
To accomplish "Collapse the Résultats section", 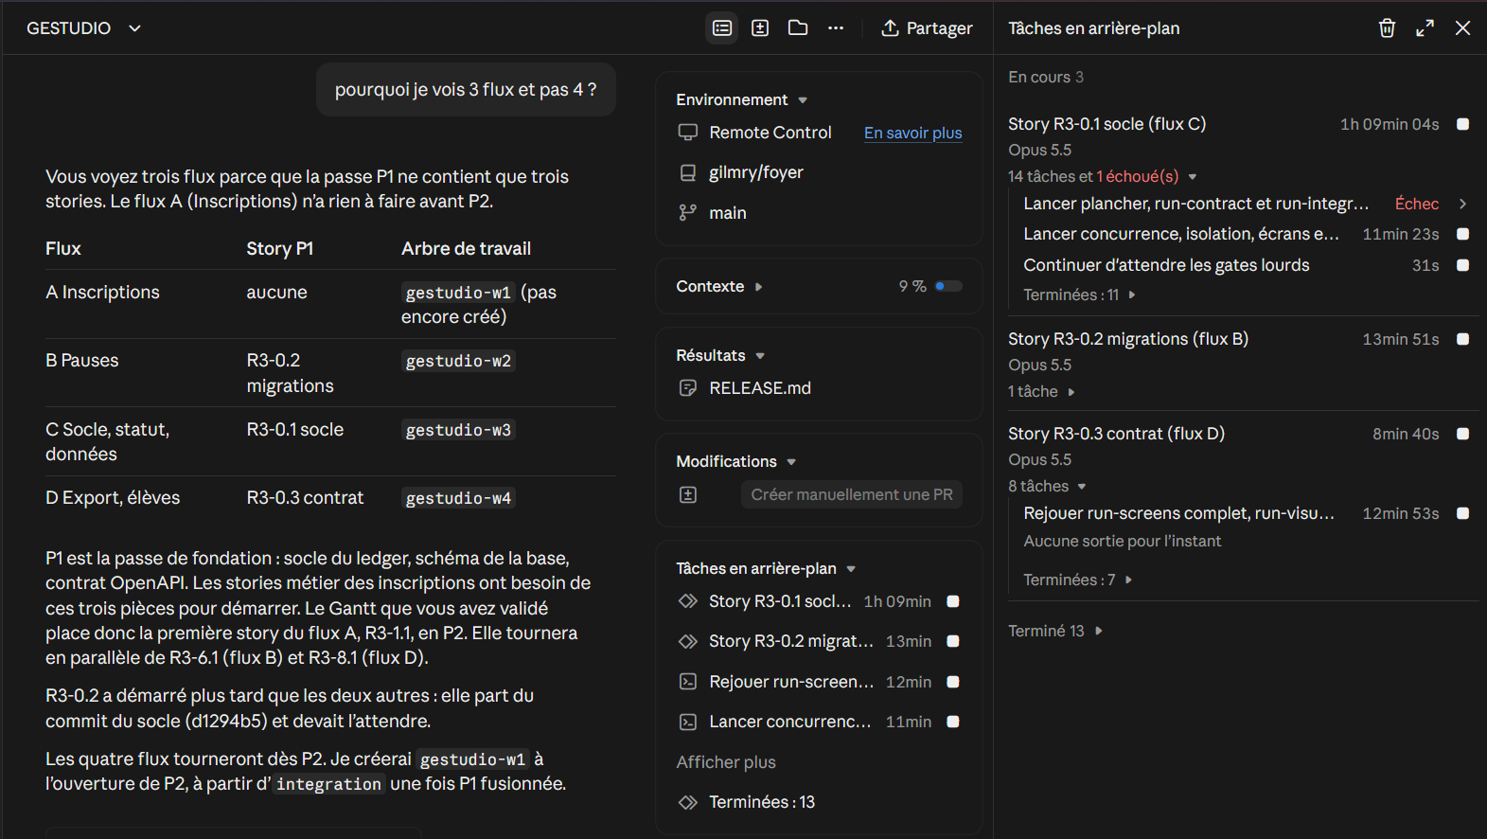I will pyautogui.click(x=760, y=356).
